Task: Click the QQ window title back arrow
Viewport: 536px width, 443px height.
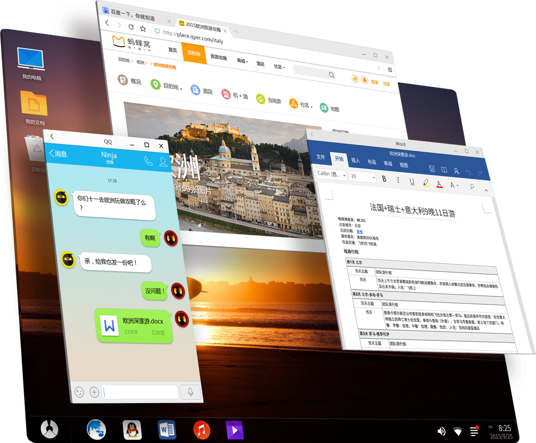Action: coord(52,136)
